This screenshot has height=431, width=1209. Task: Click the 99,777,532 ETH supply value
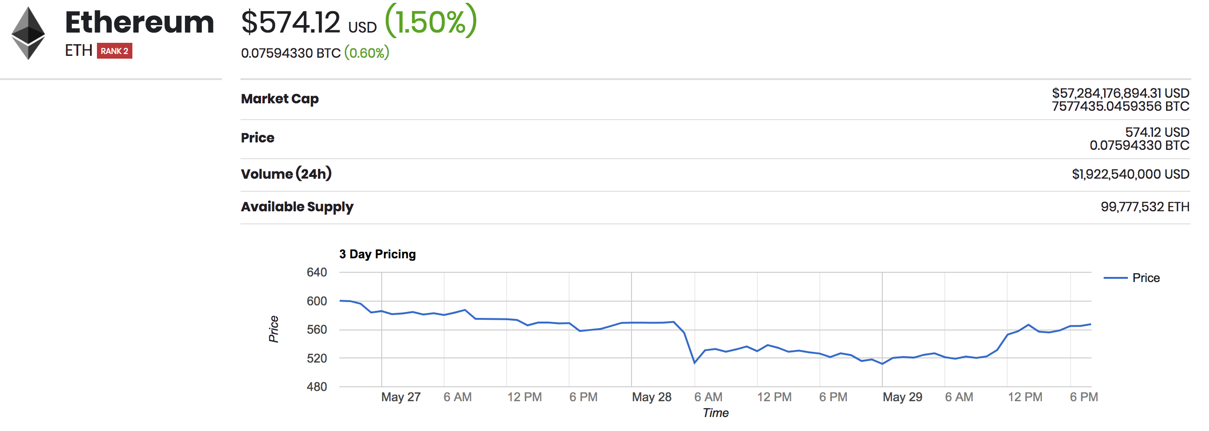coord(1145,207)
